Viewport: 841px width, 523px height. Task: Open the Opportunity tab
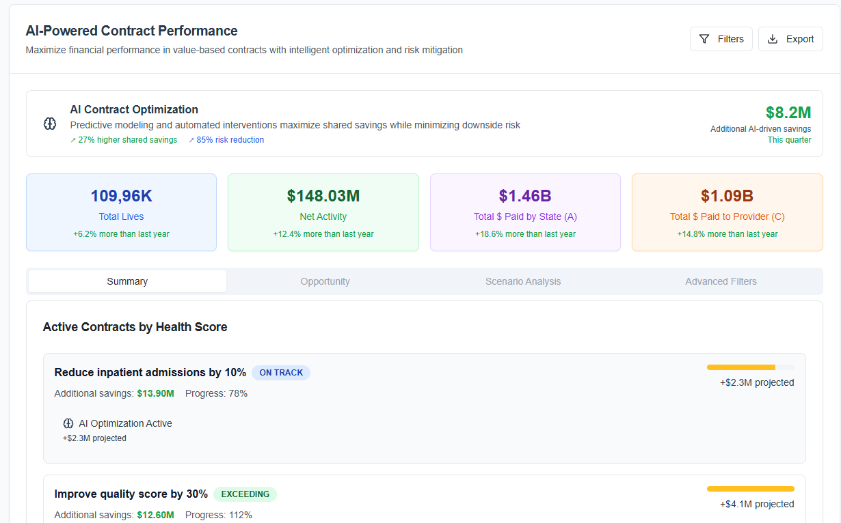pos(325,281)
